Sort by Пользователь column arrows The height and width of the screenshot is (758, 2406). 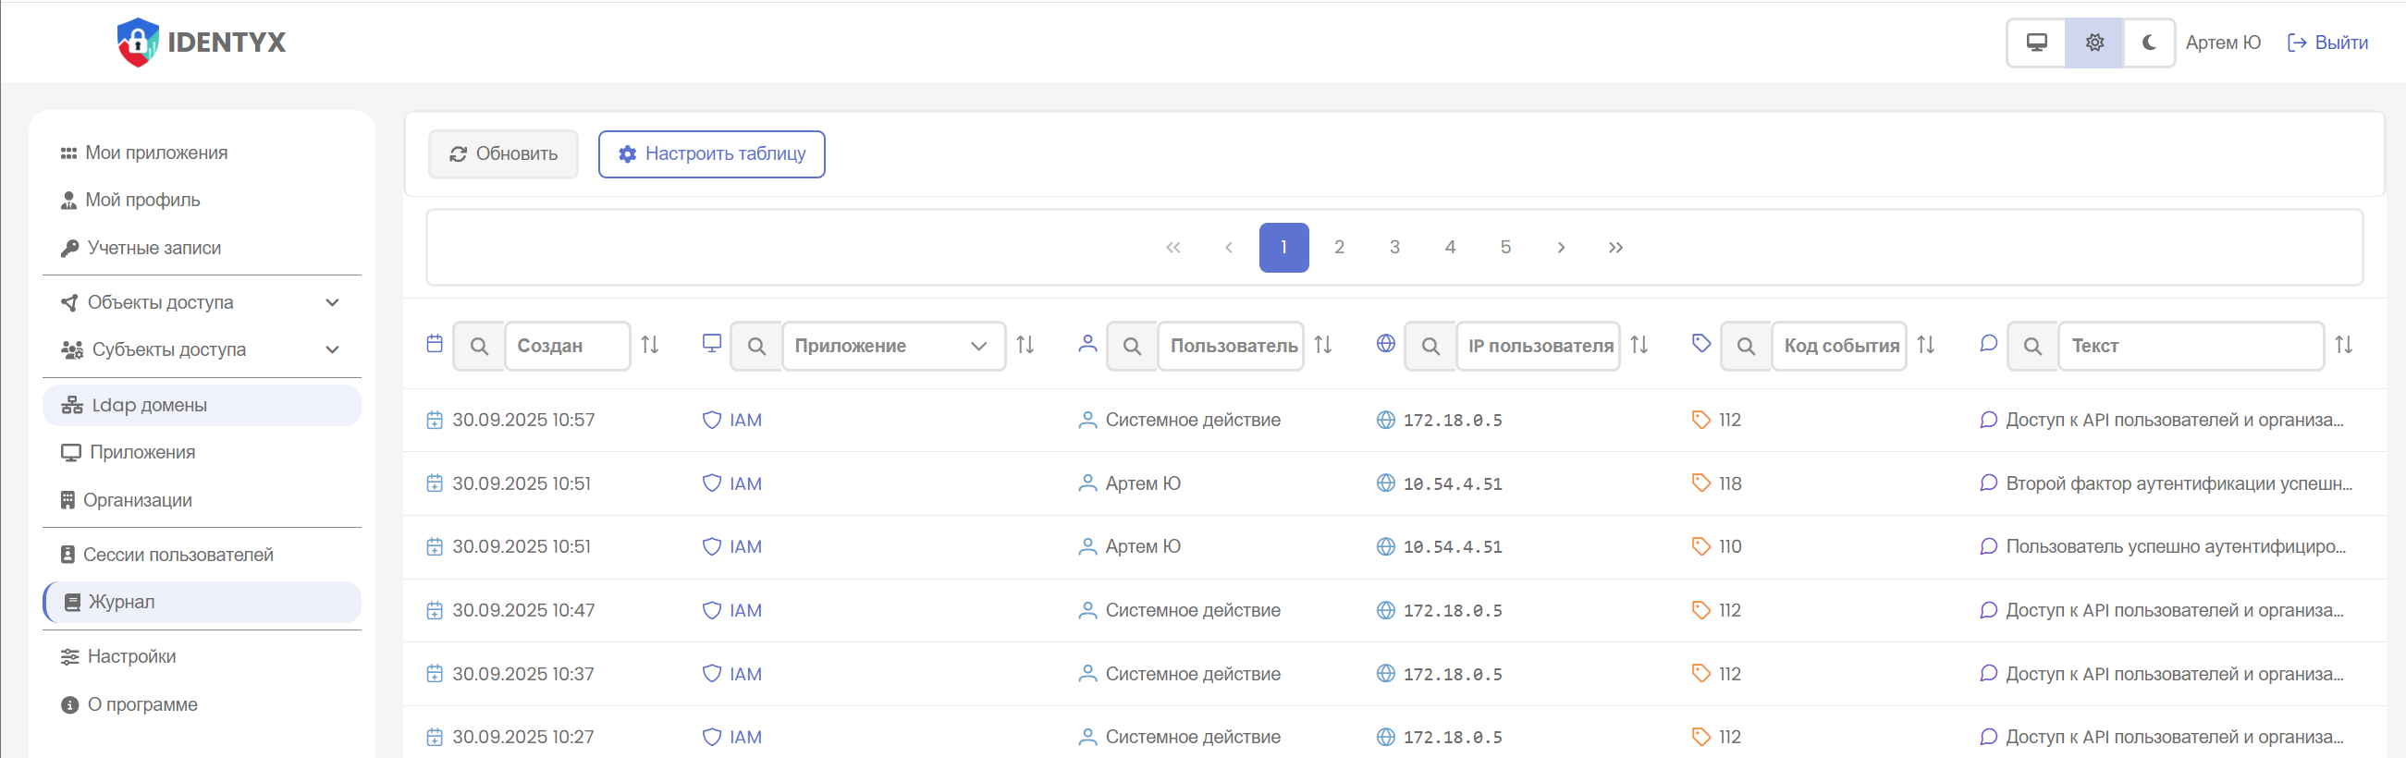coord(1322,346)
